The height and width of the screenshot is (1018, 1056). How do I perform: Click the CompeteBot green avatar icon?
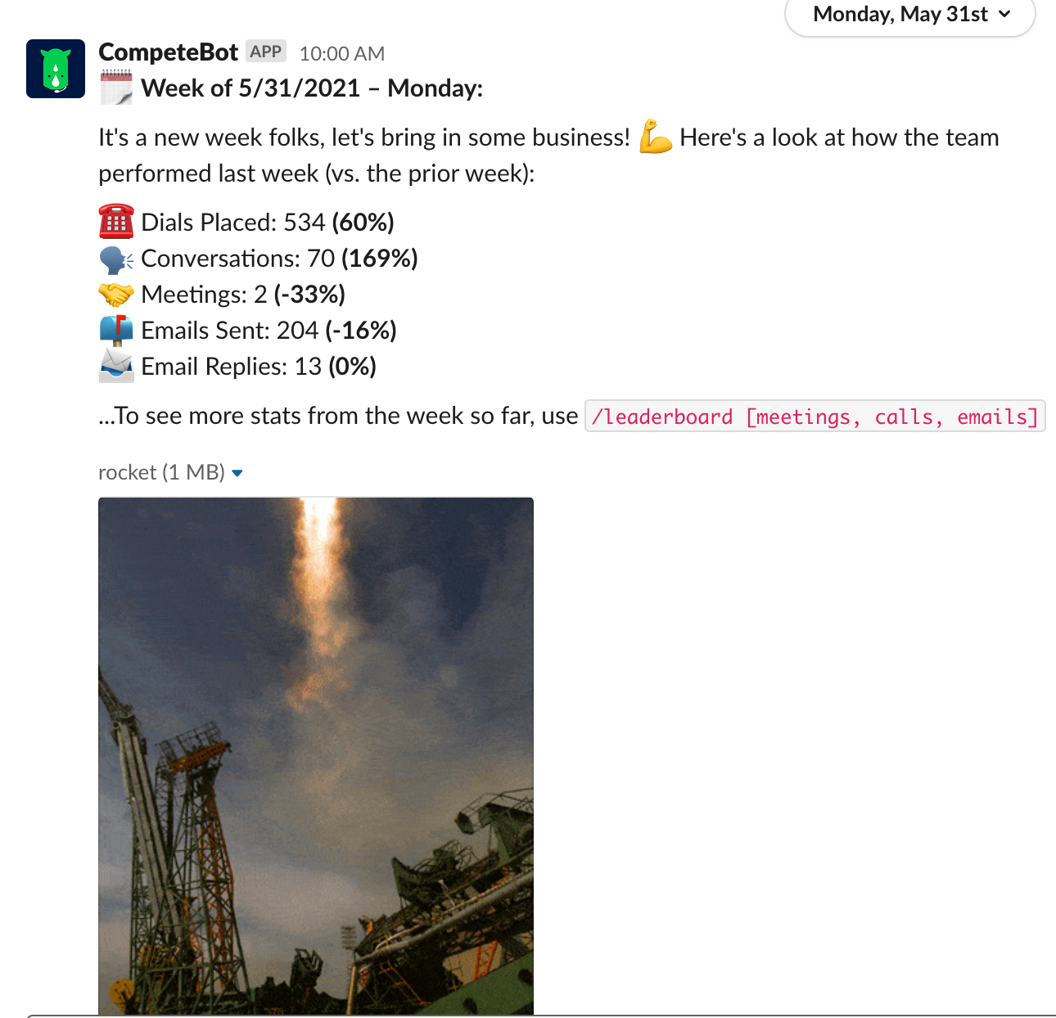click(x=56, y=69)
